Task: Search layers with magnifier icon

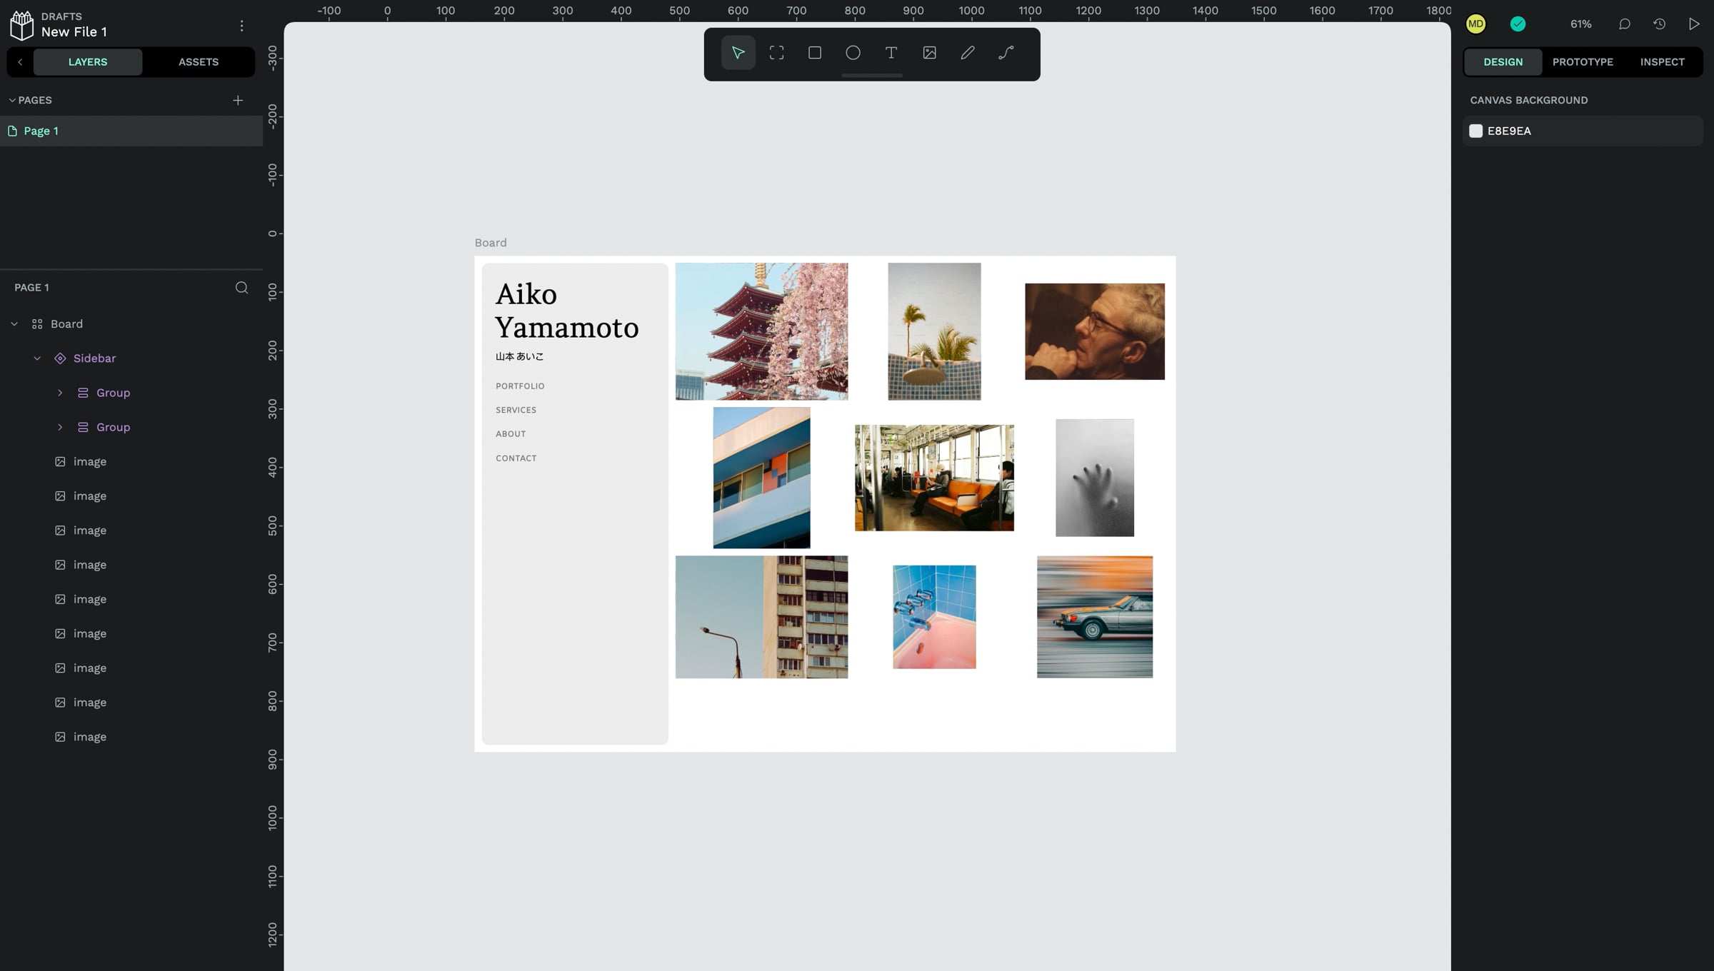Action: tap(241, 288)
